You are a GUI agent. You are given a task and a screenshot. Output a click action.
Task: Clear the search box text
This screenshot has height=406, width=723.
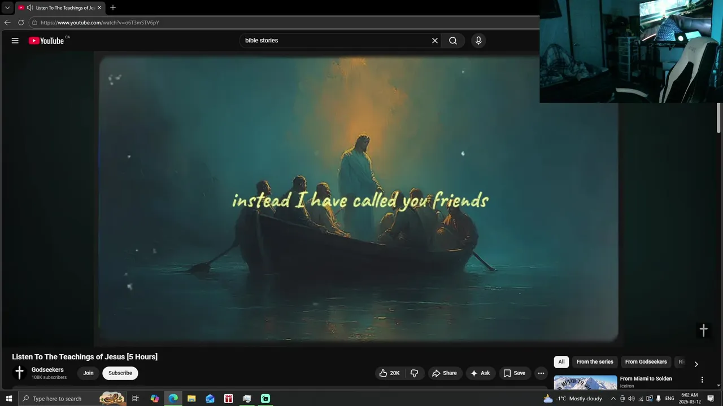pos(435,41)
